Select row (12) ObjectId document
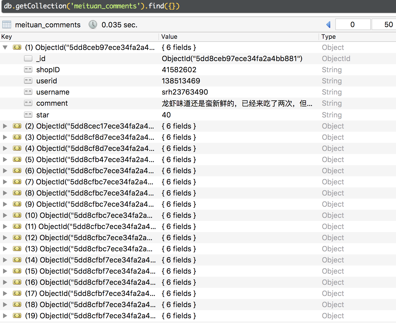Screen dimensions: 396x323 (x=198, y=238)
